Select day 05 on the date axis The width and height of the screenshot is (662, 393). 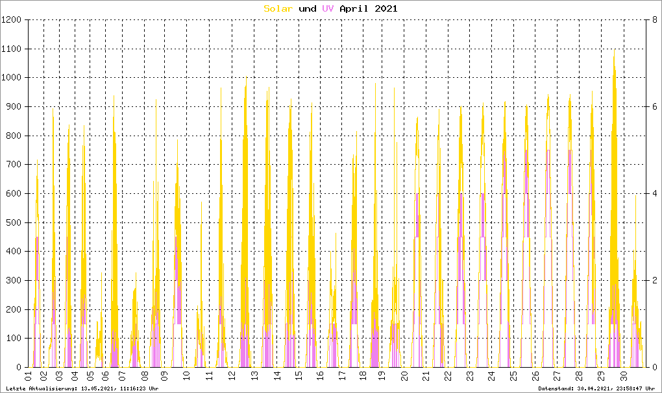pos(91,376)
